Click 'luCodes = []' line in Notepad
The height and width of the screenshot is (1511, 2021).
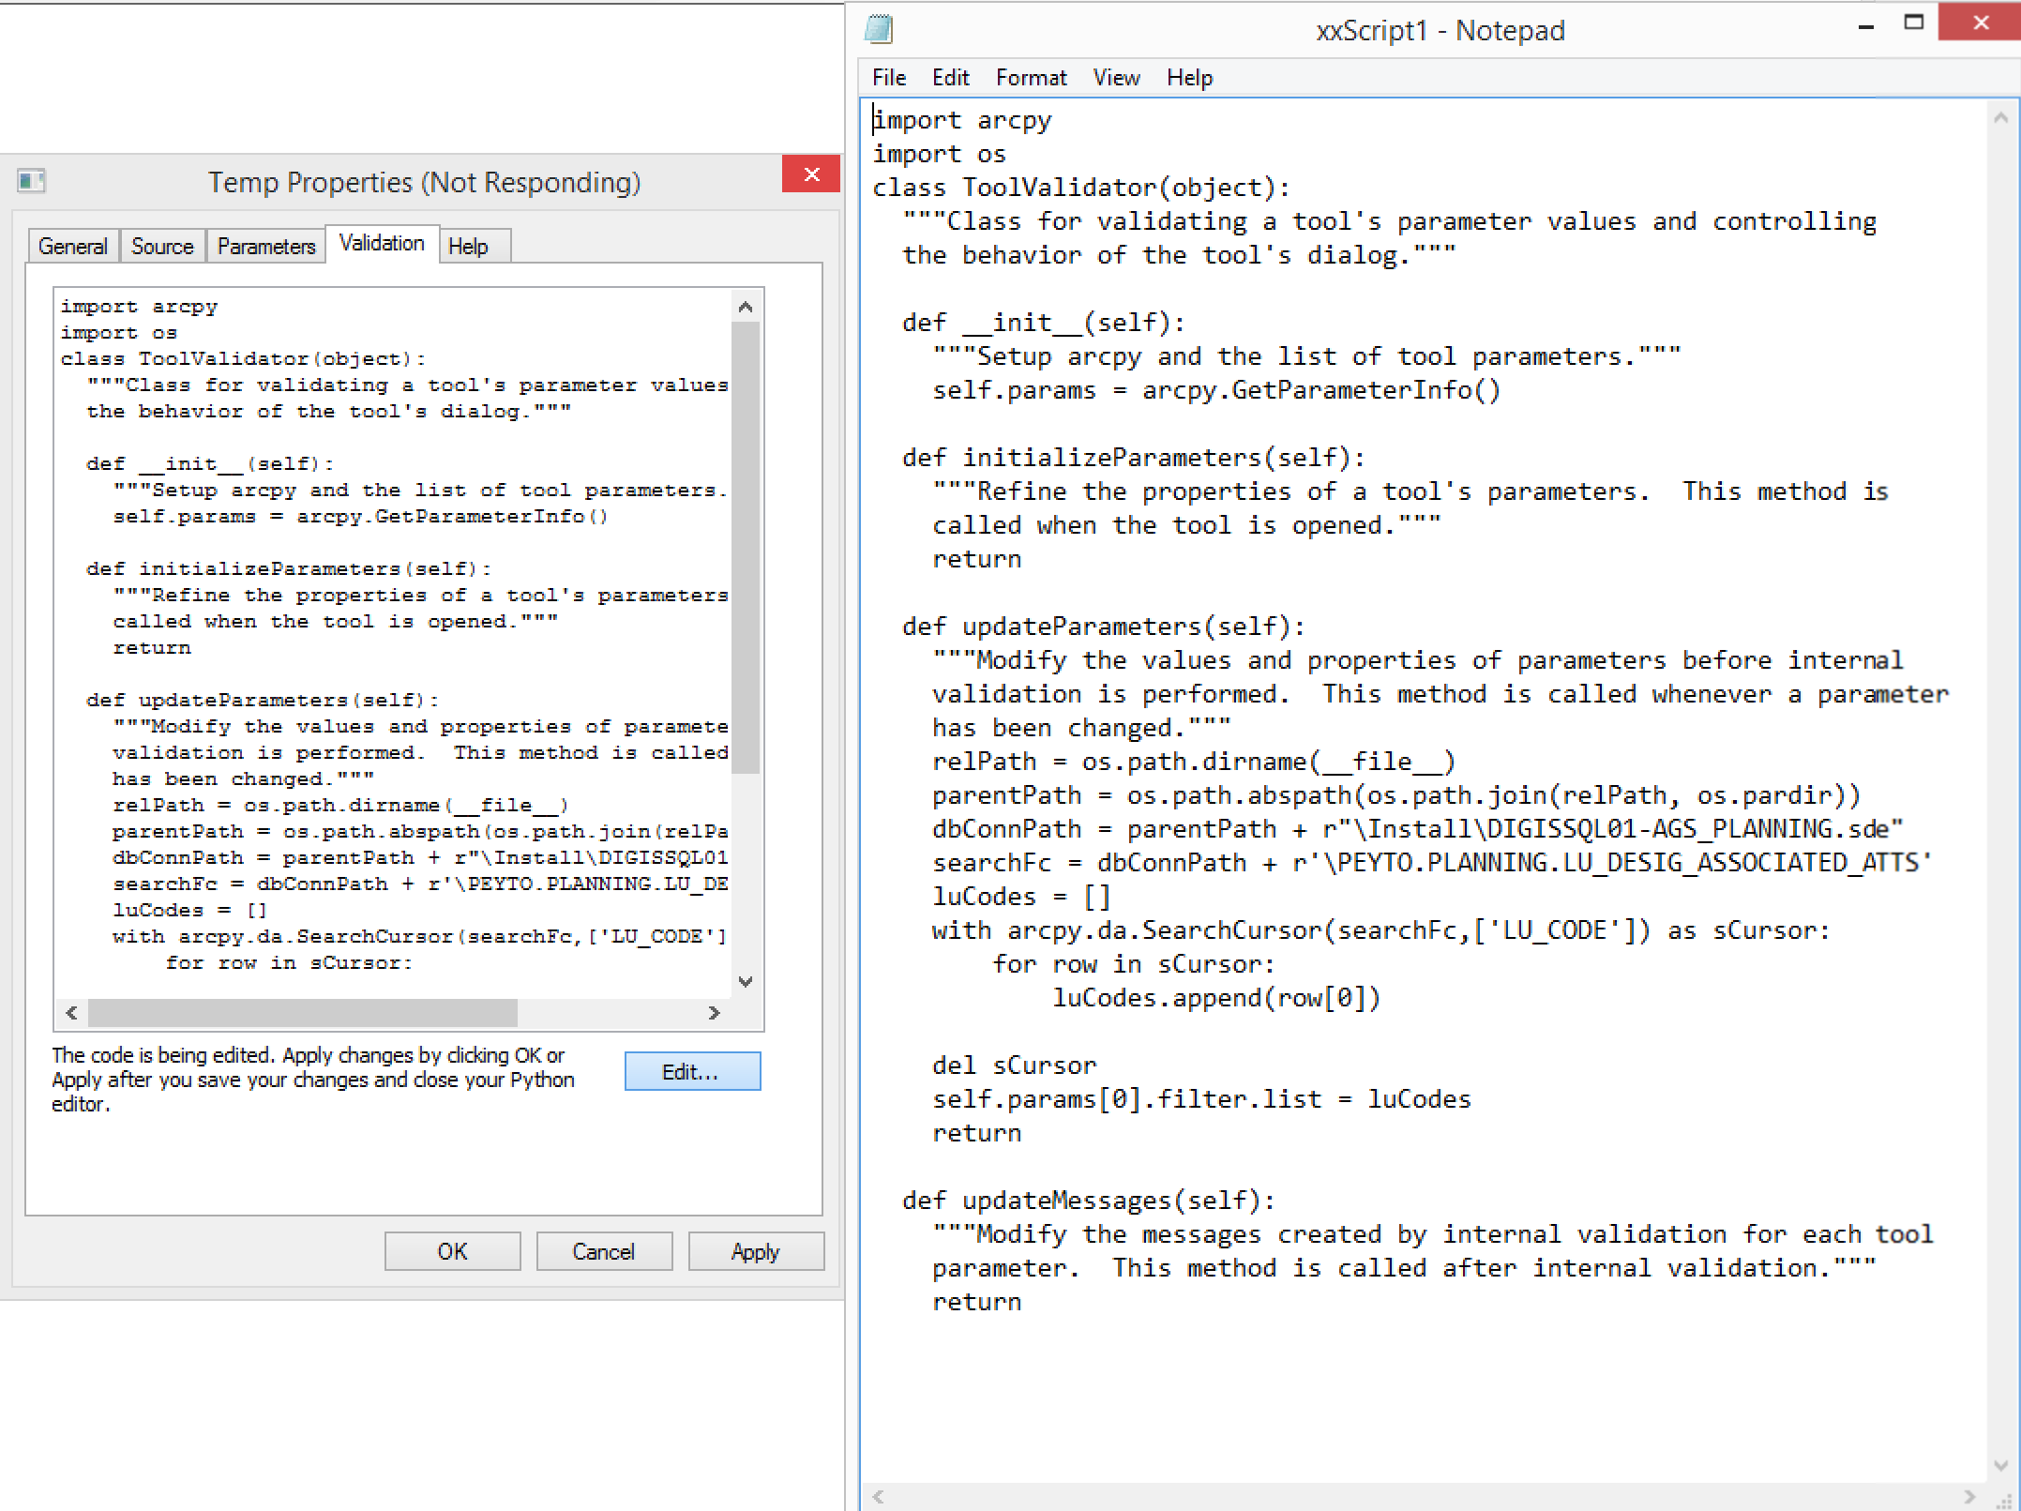[1021, 898]
